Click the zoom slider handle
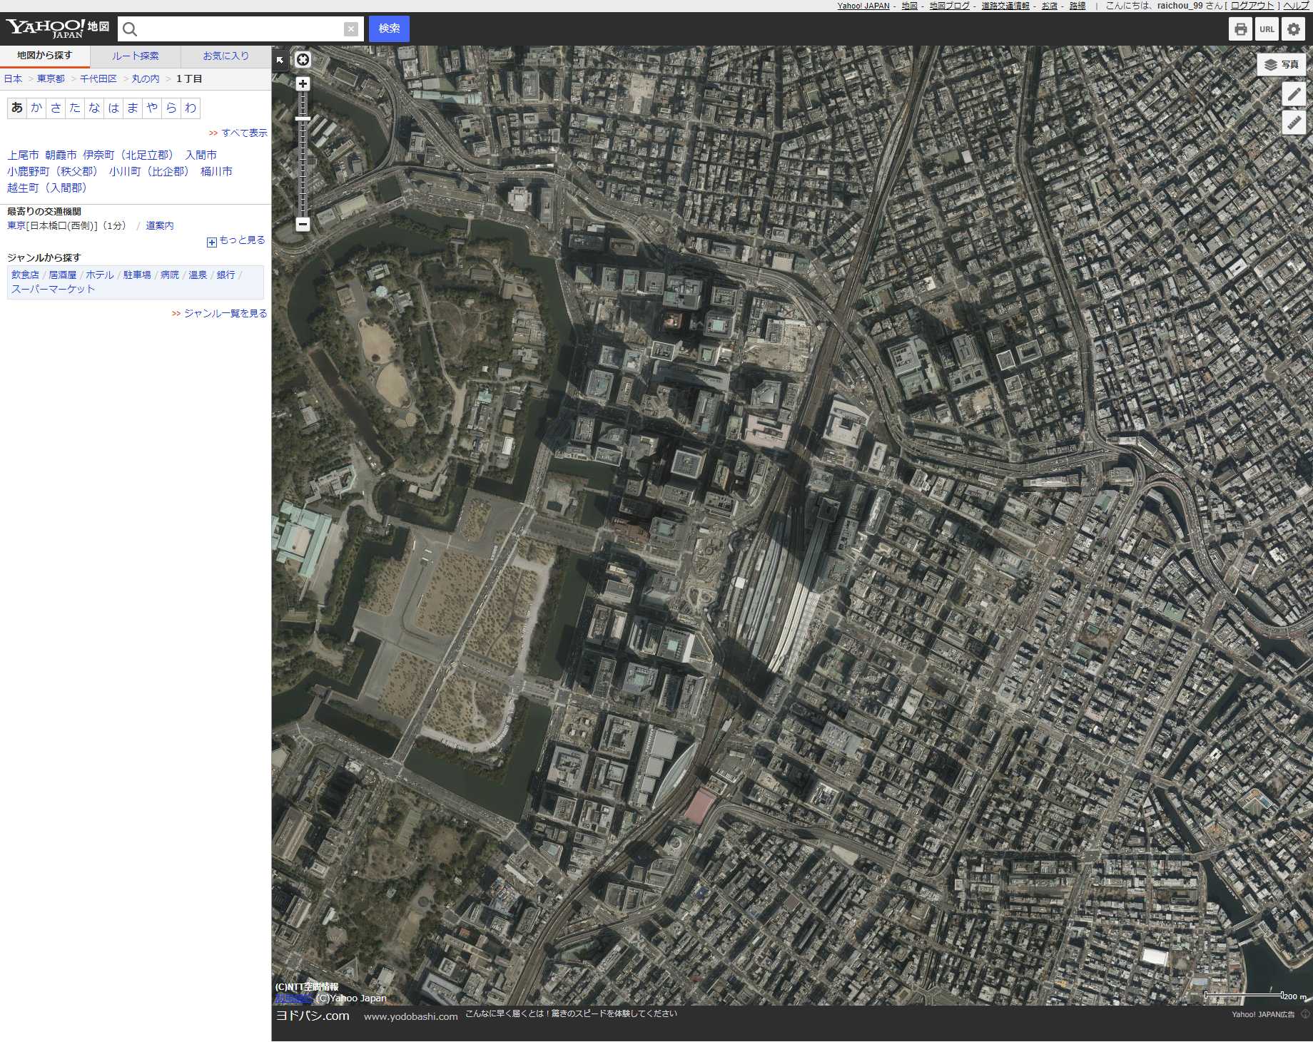 [x=303, y=118]
